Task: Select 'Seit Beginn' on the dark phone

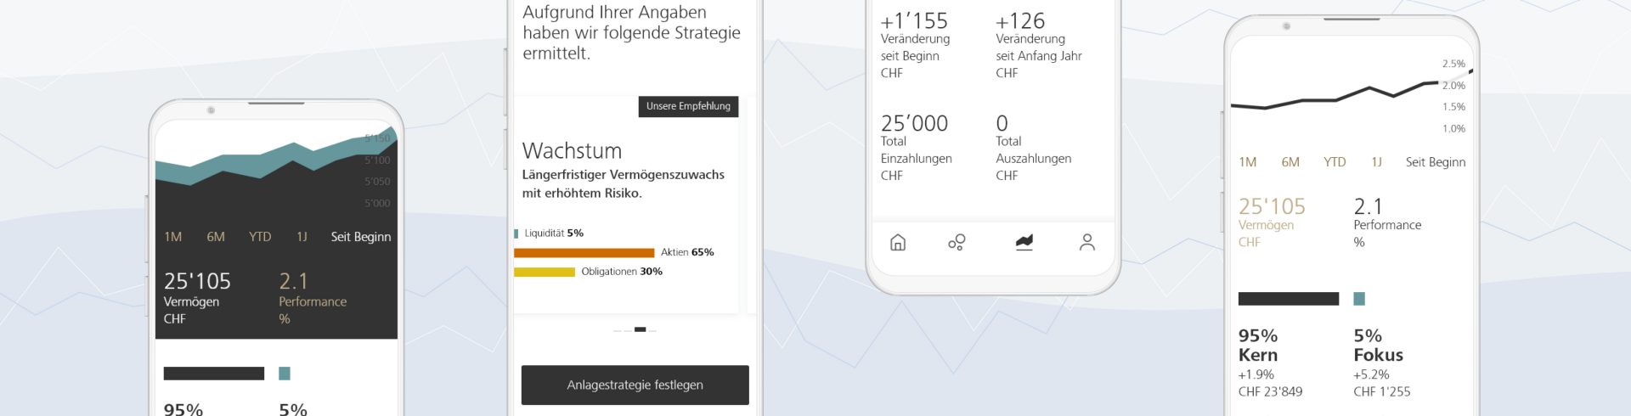Action: 361,237
